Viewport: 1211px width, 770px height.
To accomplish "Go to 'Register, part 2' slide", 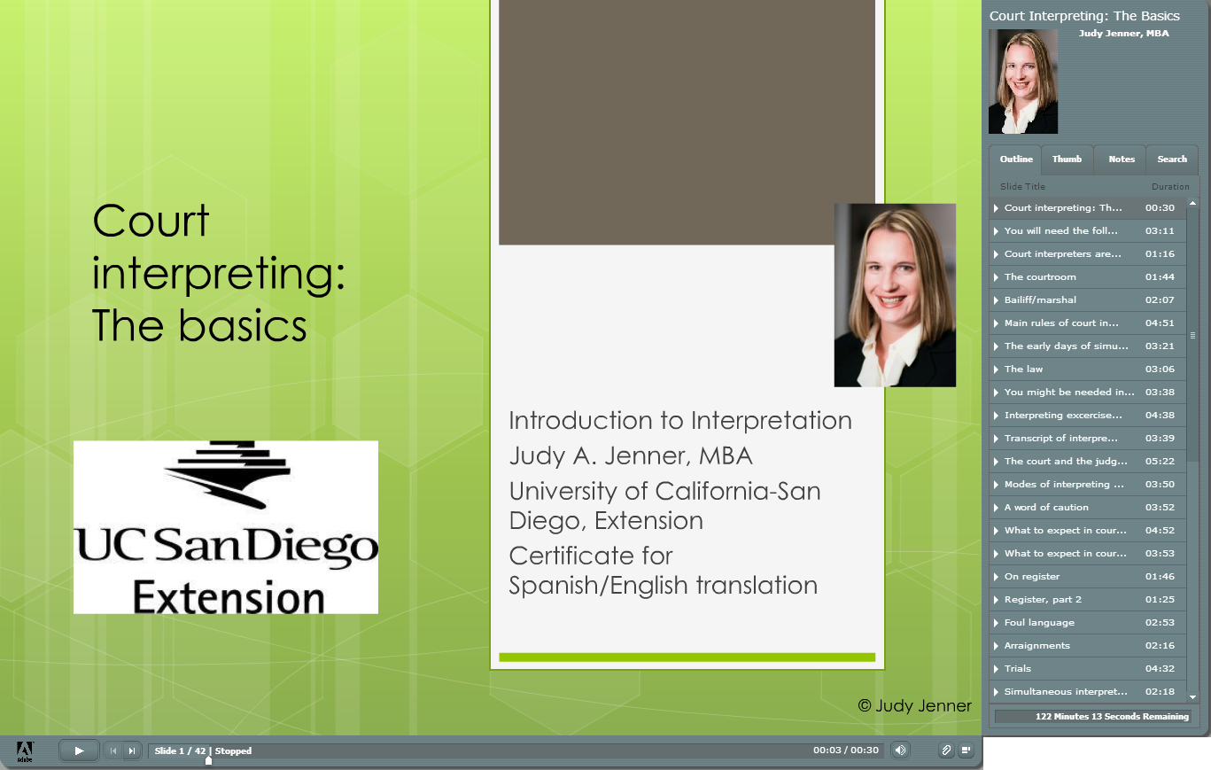I will [1088, 599].
